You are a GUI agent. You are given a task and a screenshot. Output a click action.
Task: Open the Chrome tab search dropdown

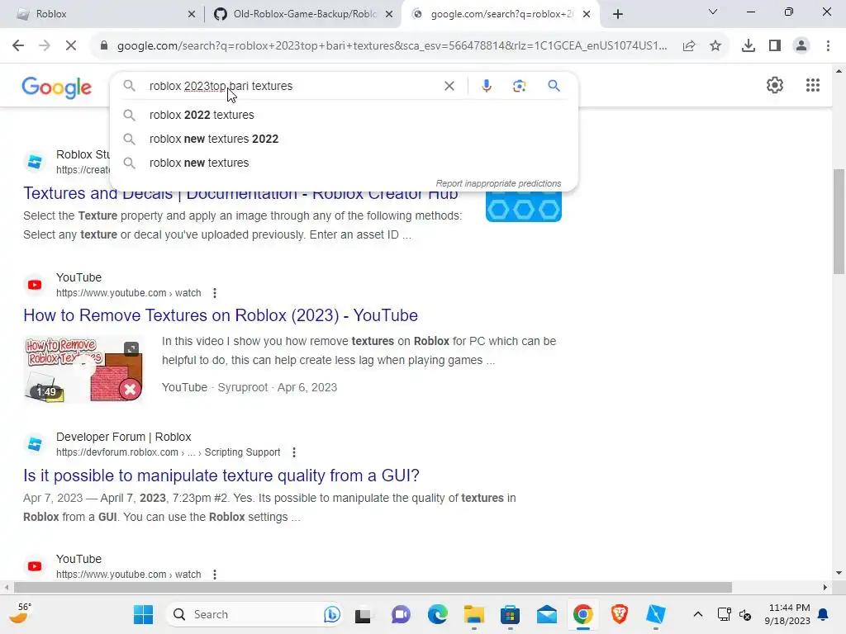tap(713, 12)
